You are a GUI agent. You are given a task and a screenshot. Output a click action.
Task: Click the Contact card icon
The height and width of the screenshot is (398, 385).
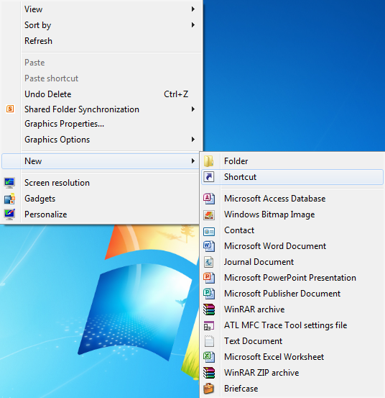[x=209, y=232]
